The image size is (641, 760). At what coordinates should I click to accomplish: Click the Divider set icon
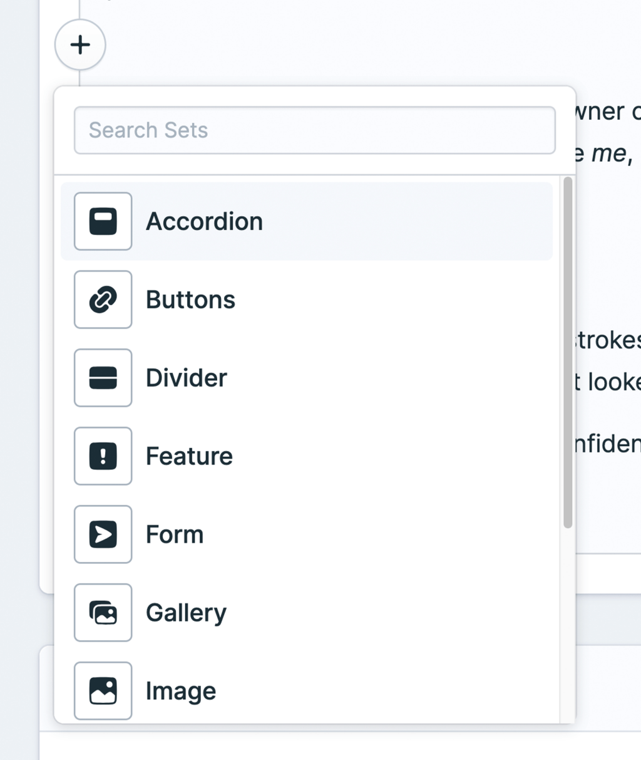[x=103, y=378]
